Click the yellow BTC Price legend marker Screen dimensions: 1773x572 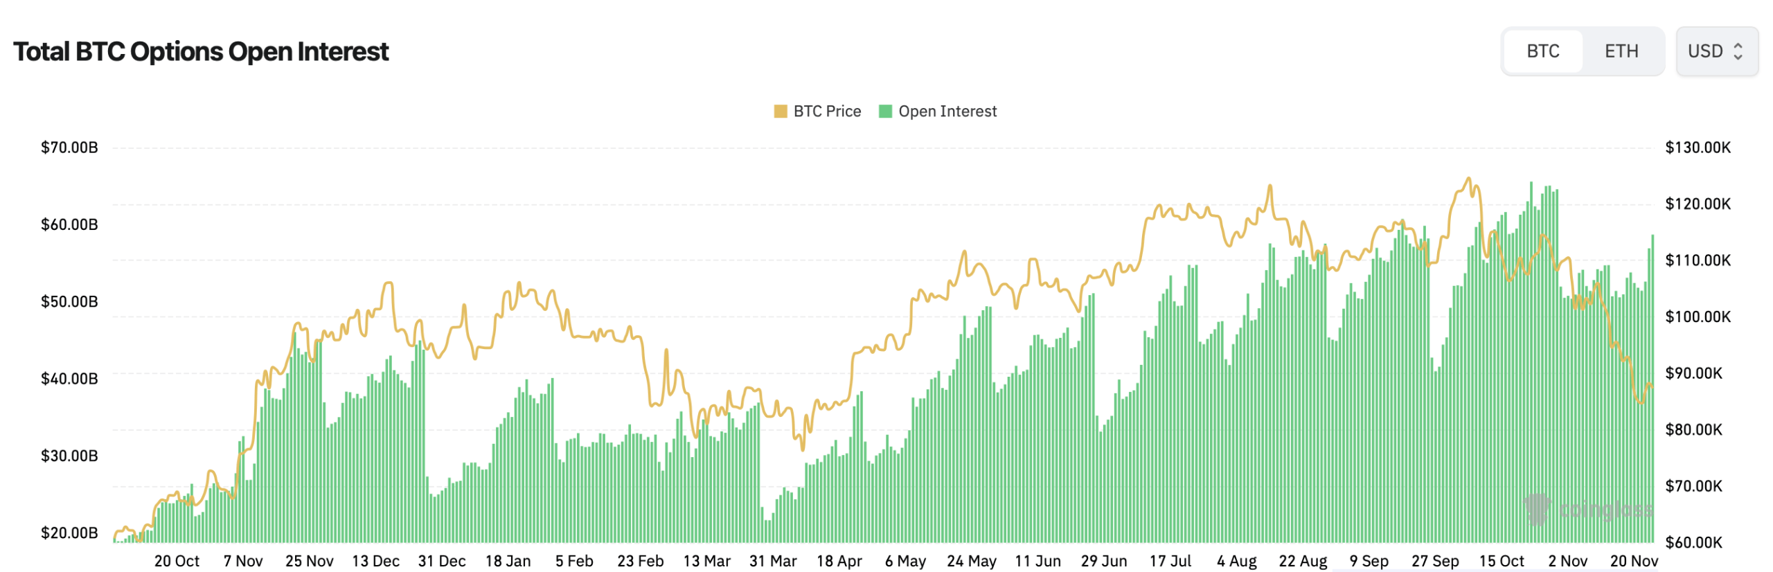click(781, 111)
